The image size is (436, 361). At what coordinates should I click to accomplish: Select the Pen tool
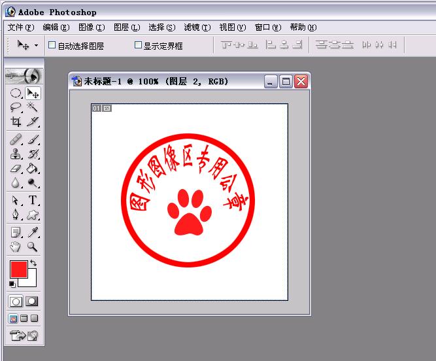(x=16, y=215)
